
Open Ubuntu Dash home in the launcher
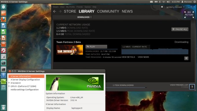(x=3, y=7)
